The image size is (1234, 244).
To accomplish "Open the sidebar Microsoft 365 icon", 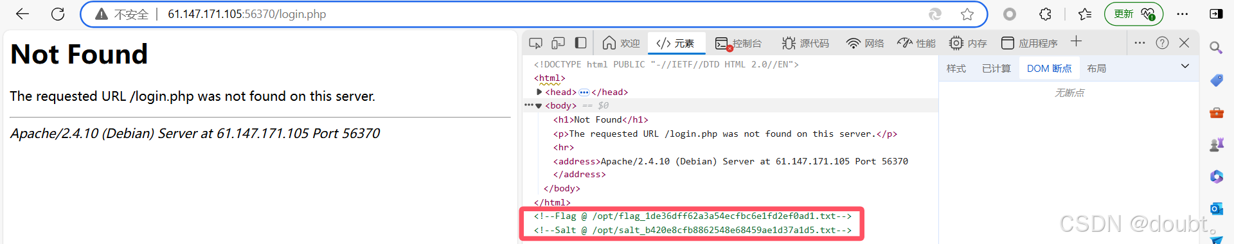I will tap(1216, 177).
